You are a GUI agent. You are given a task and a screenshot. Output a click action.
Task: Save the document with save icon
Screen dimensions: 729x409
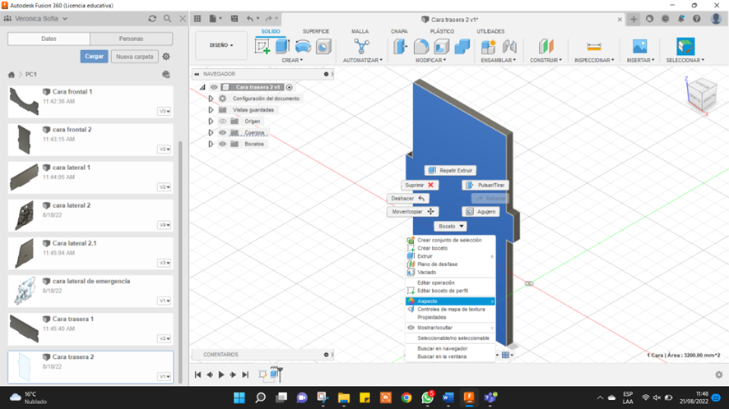(x=234, y=19)
